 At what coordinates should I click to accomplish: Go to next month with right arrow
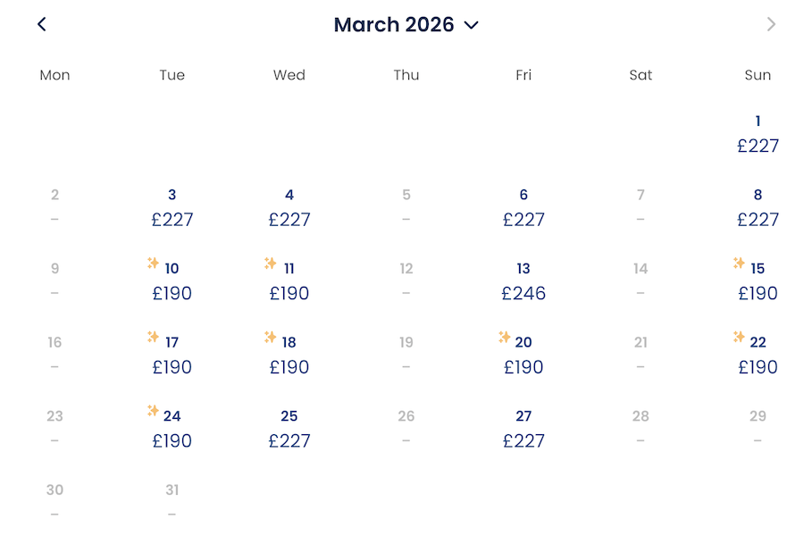point(771,24)
